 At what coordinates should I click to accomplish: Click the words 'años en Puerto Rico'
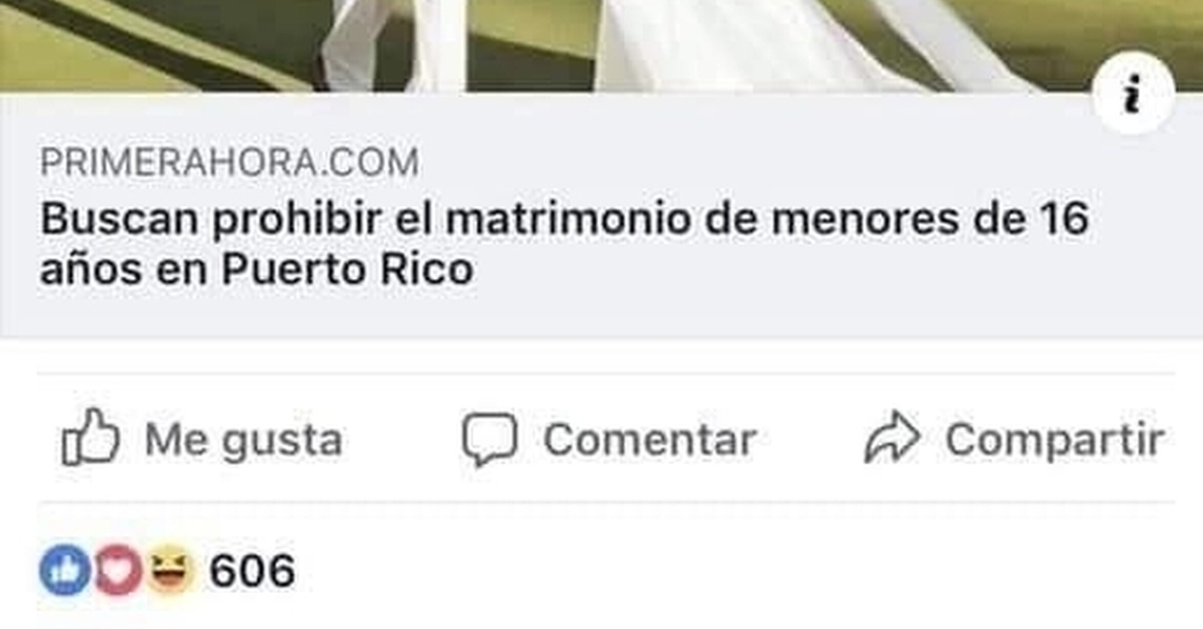(256, 268)
